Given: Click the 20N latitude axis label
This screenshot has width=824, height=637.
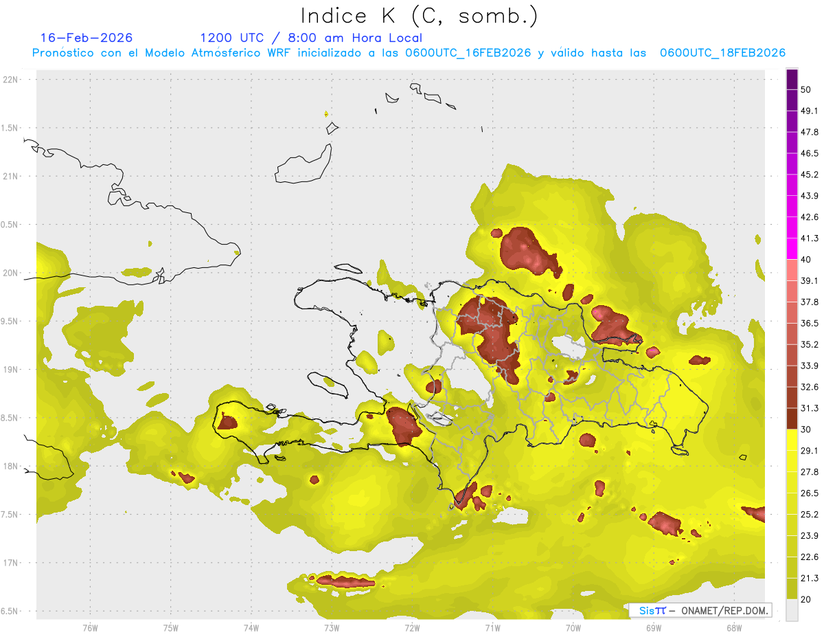Looking at the screenshot, I should 12,273.
